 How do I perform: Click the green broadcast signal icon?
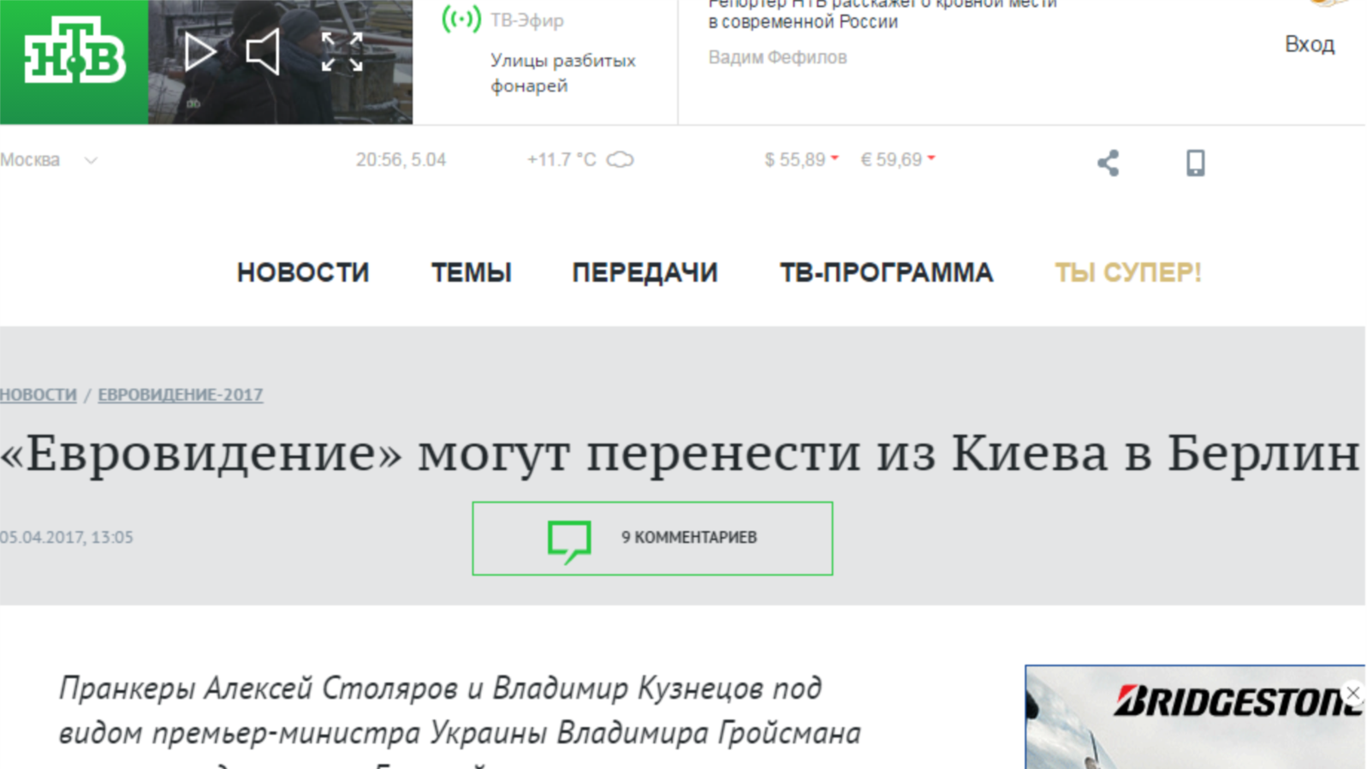pyautogui.click(x=461, y=19)
